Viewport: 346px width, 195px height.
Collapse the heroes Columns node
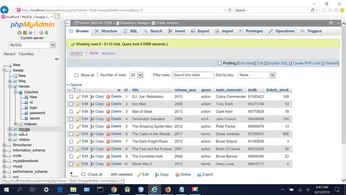pos(16,92)
